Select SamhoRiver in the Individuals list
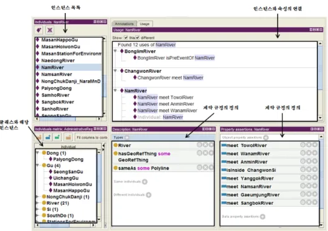This screenshot has height=231, width=328. point(55,95)
